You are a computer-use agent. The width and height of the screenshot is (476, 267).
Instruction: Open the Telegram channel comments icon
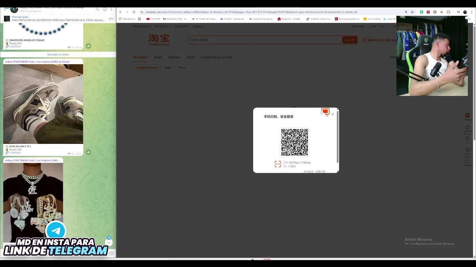tap(104, 9)
